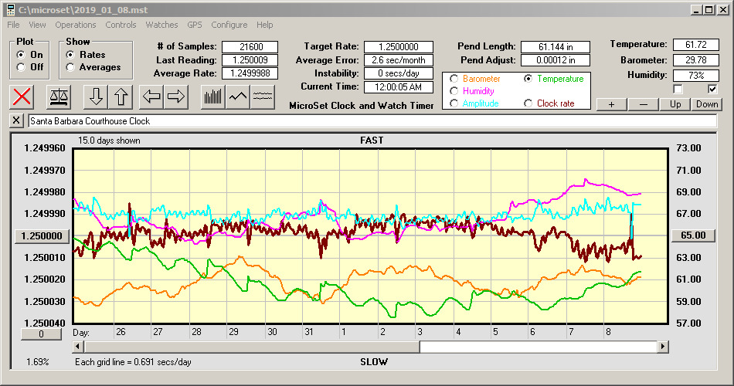Click the balance scales icon
The height and width of the screenshot is (386, 734).
[x=59, y=96]
